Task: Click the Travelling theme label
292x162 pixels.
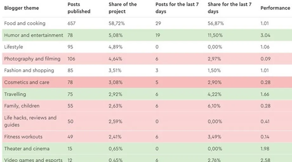Action: [15, 94]
